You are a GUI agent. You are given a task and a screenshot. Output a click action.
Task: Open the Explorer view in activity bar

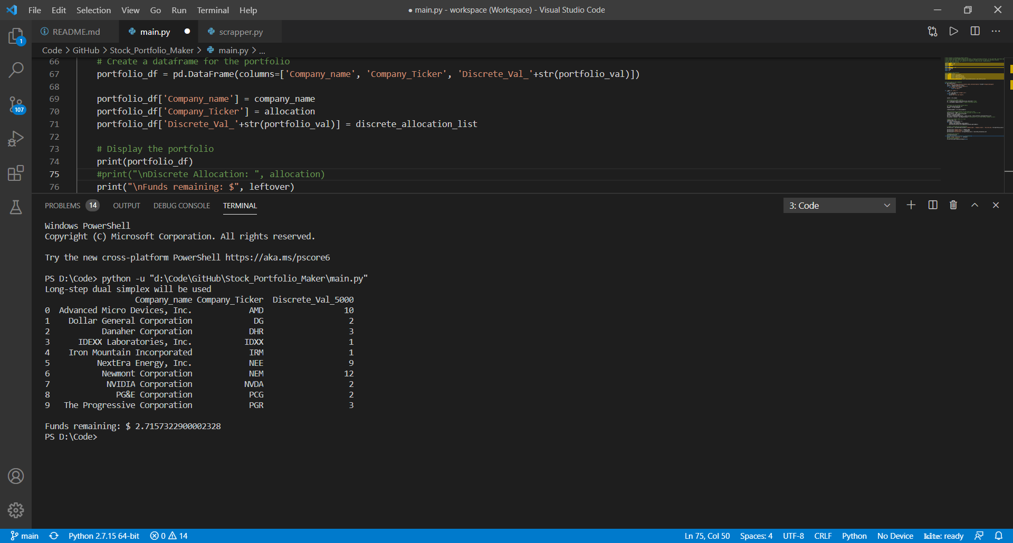click(x=16, y=36)
